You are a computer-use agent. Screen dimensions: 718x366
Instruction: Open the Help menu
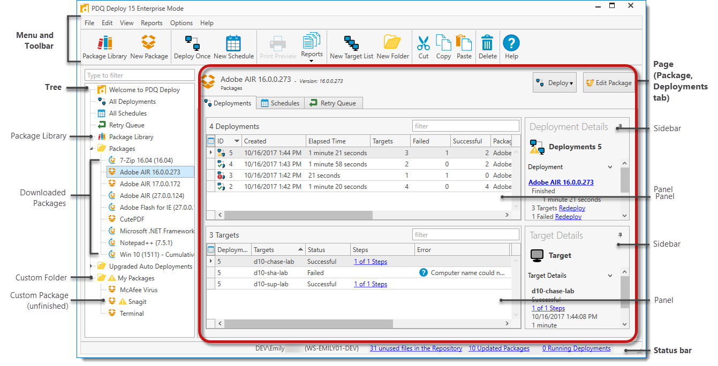click(x=207, y=23)
